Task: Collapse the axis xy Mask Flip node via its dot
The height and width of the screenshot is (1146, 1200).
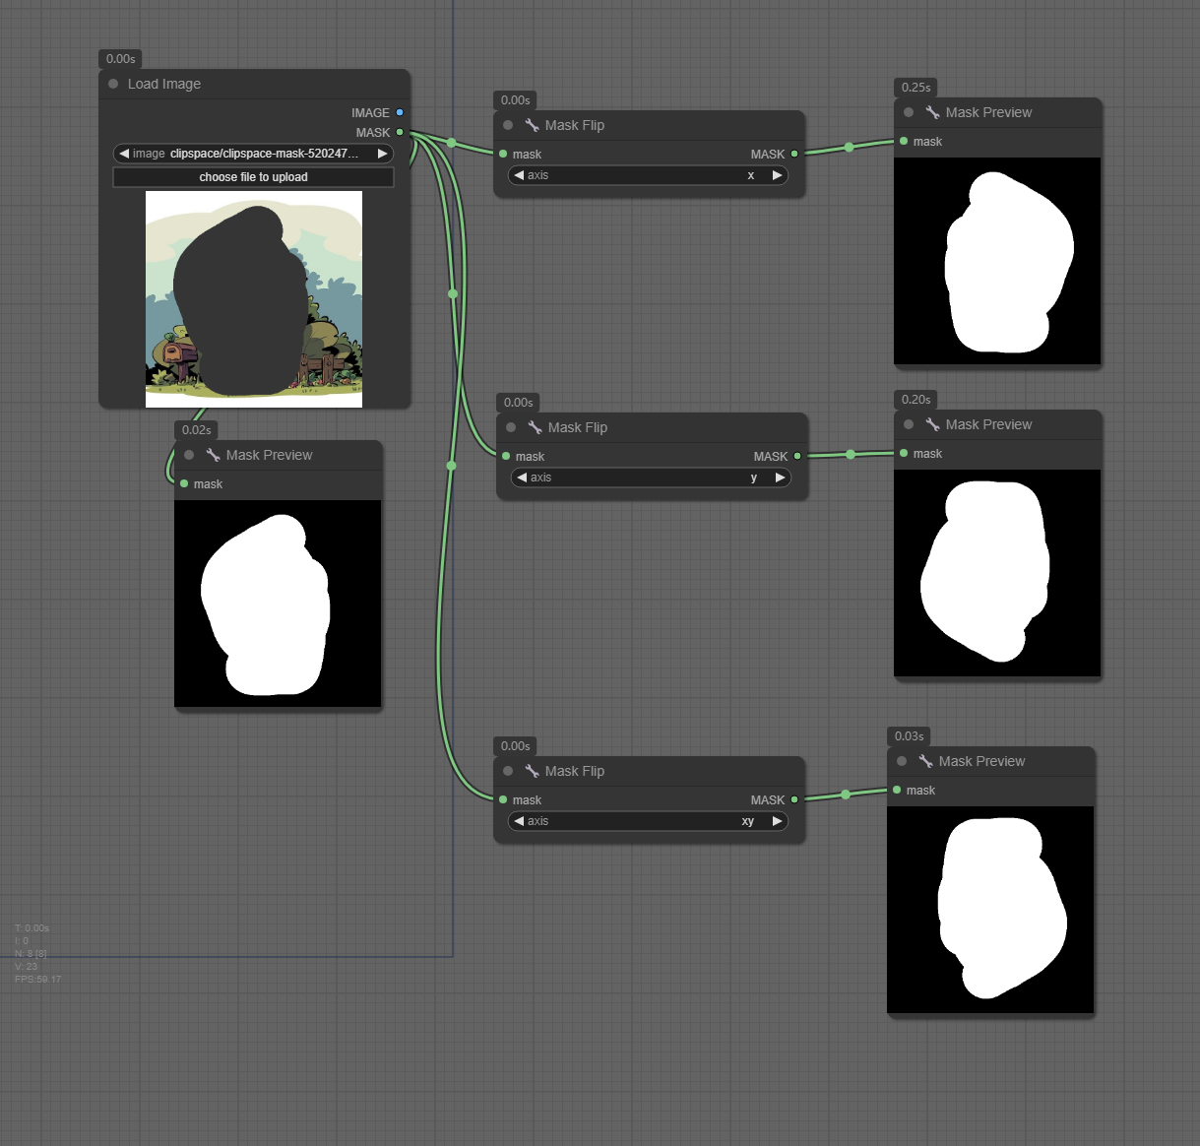Action: (508, 771)
